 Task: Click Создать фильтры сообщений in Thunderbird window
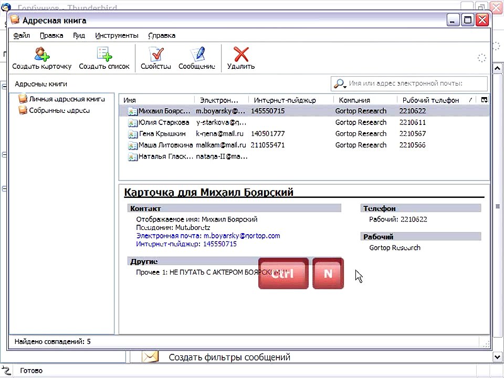229,357
